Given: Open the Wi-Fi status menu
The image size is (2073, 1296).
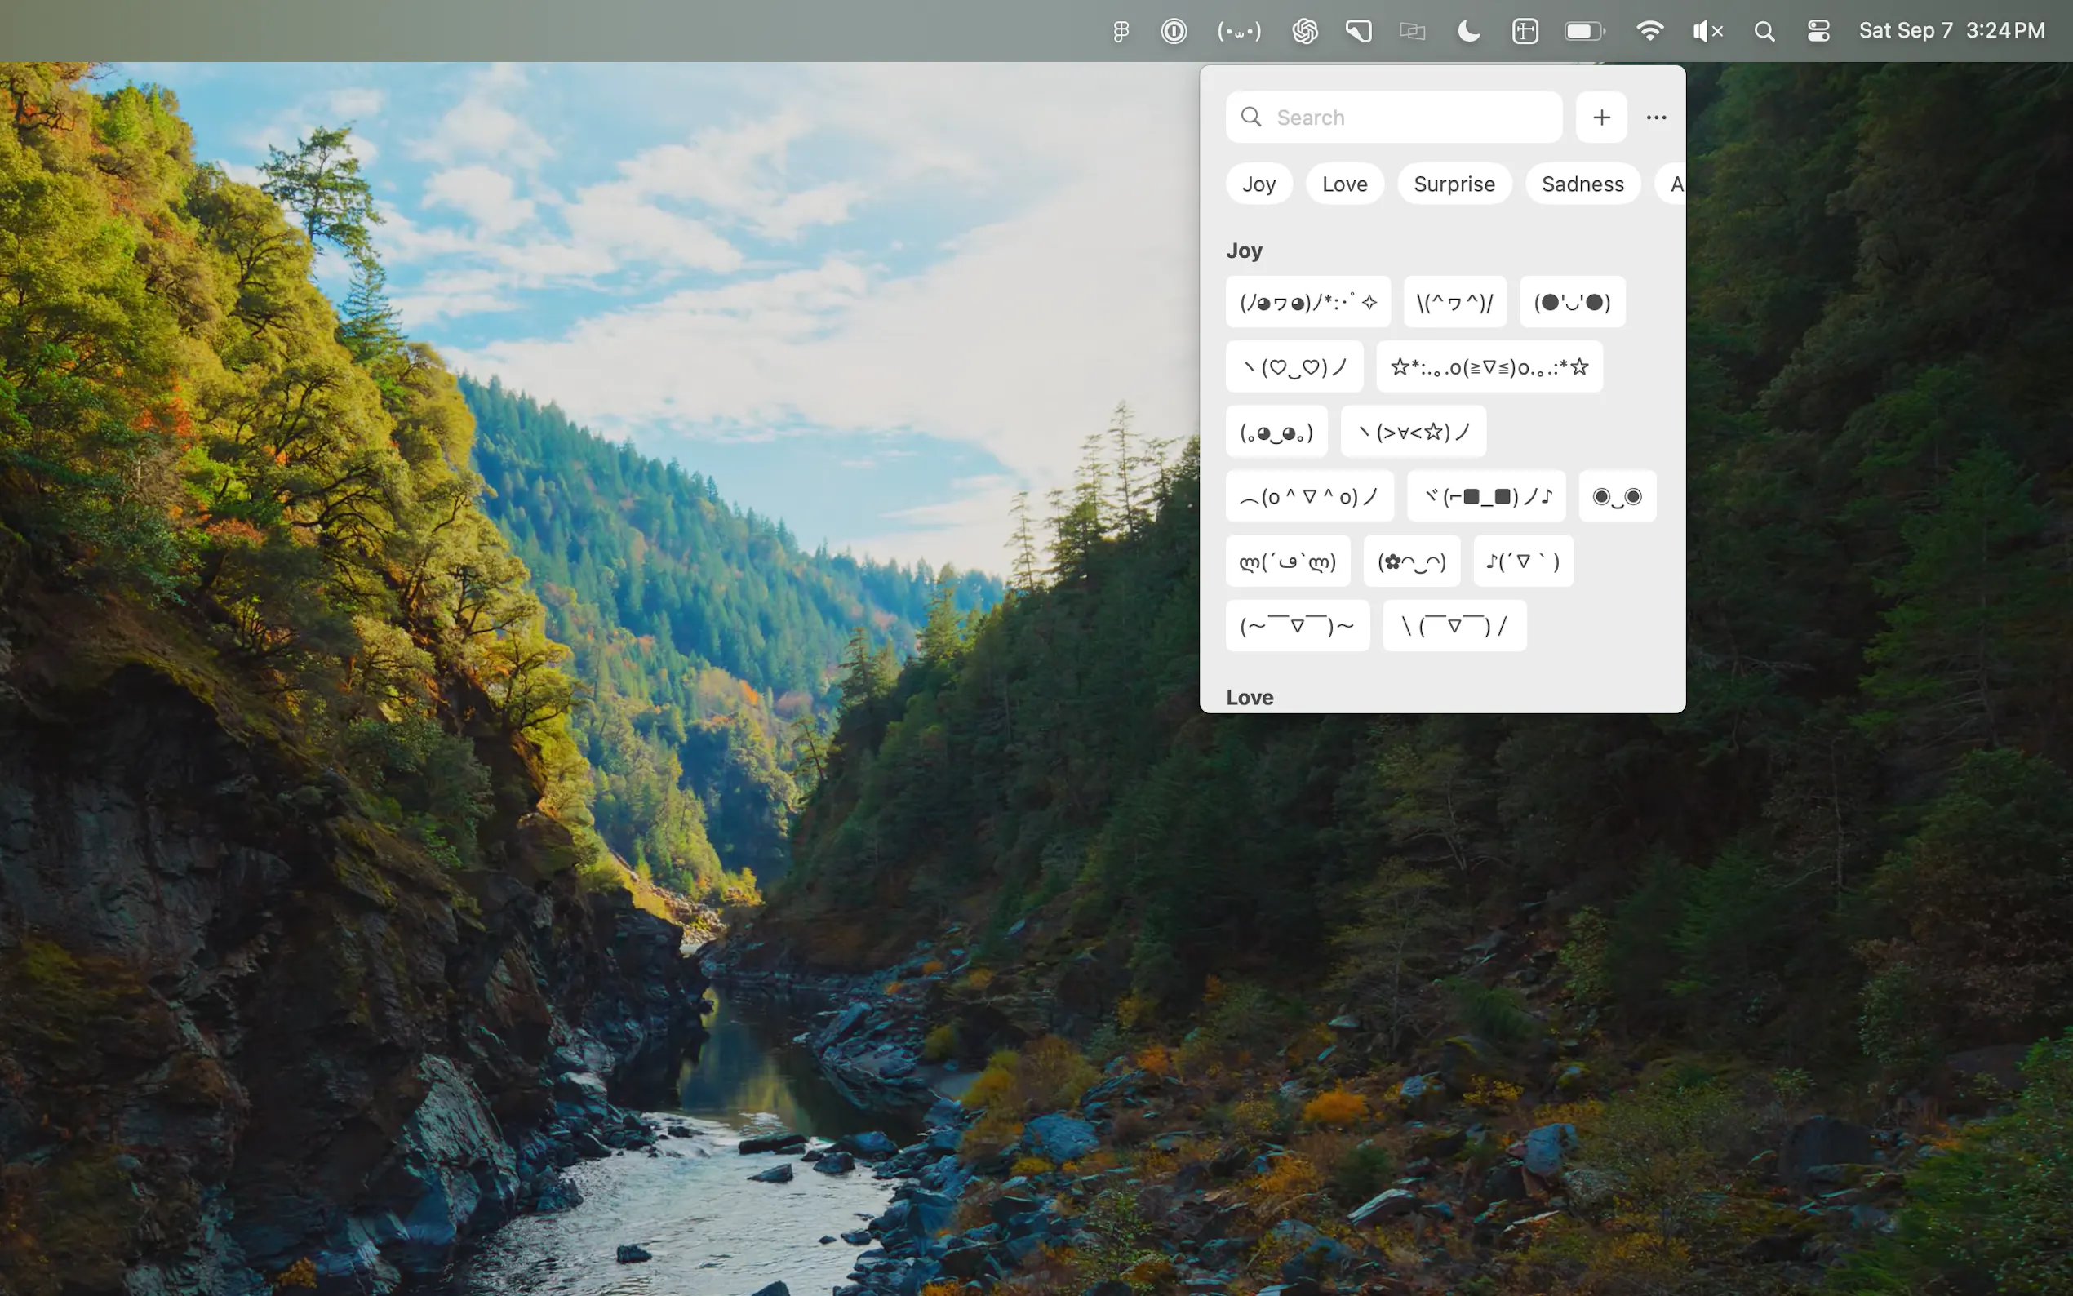Looking at the screenshot, I should pyautogui.click(x=1649, y=32).
